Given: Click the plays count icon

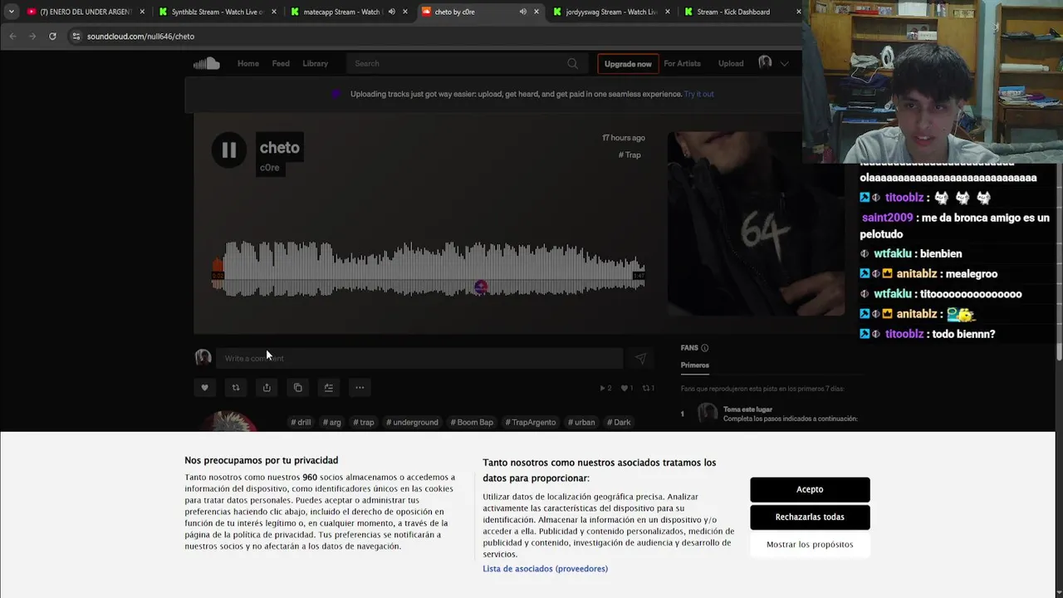Looking at the screenshot, I should [x=603, y=388].
